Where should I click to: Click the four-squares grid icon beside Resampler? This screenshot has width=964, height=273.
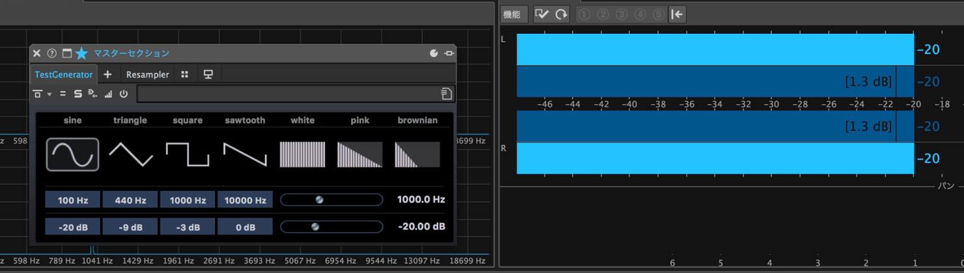(185, 74)
